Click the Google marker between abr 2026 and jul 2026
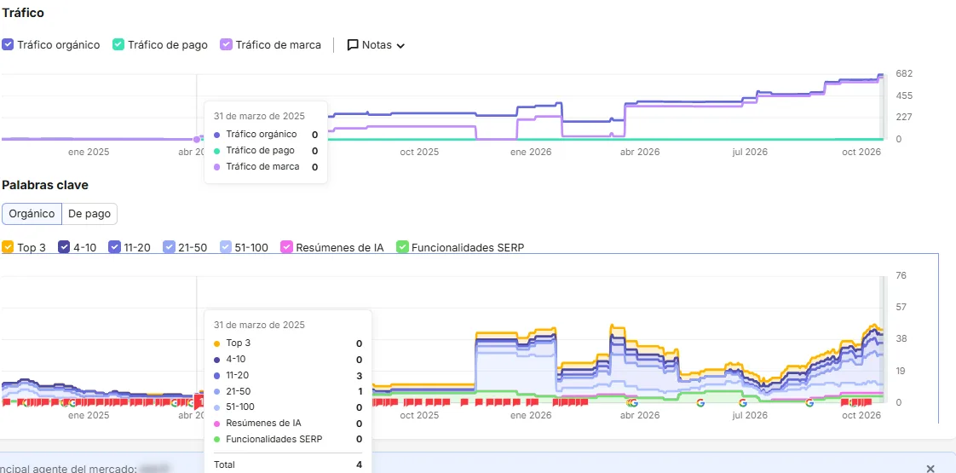 [x=700, y=402]
